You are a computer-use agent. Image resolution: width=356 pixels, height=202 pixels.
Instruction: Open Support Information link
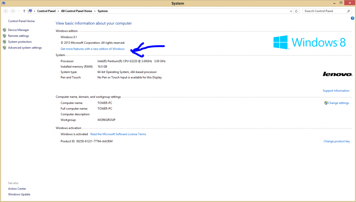pos(336,91)
